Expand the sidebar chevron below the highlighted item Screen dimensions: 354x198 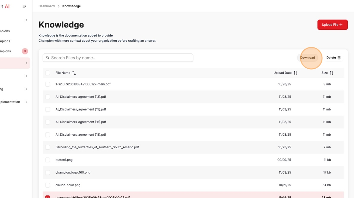27,76
